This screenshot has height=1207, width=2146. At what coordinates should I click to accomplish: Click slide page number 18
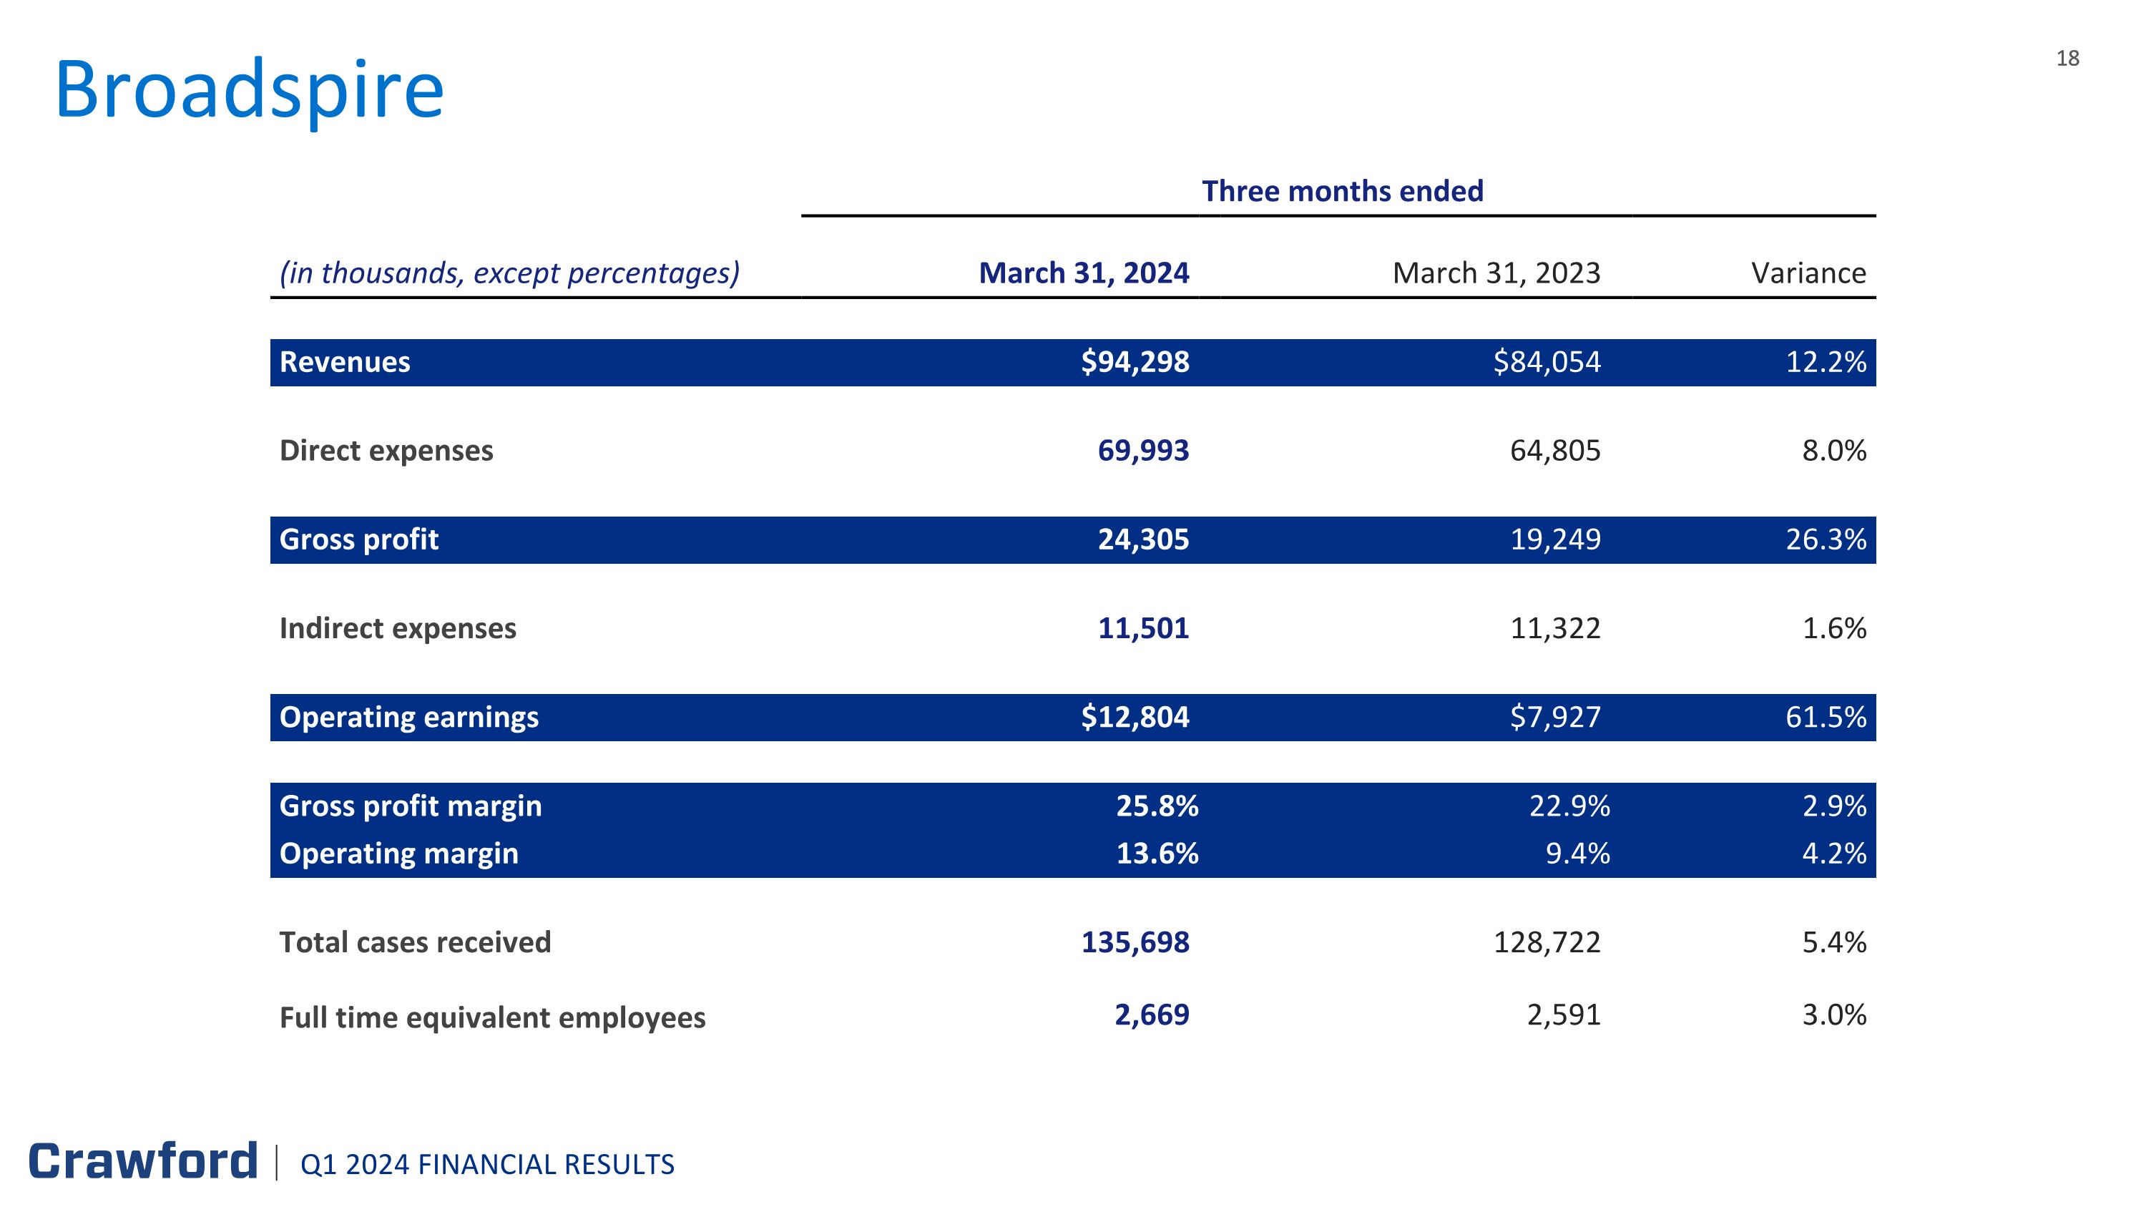click(2067, 58)
